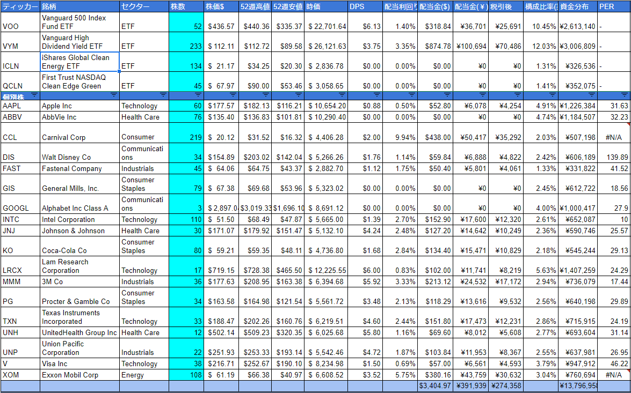Open the filter icon in the 銘柄 column

[114, 95]
